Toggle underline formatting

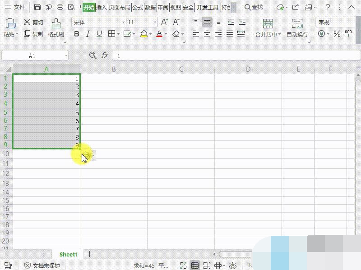coord(99,34)
